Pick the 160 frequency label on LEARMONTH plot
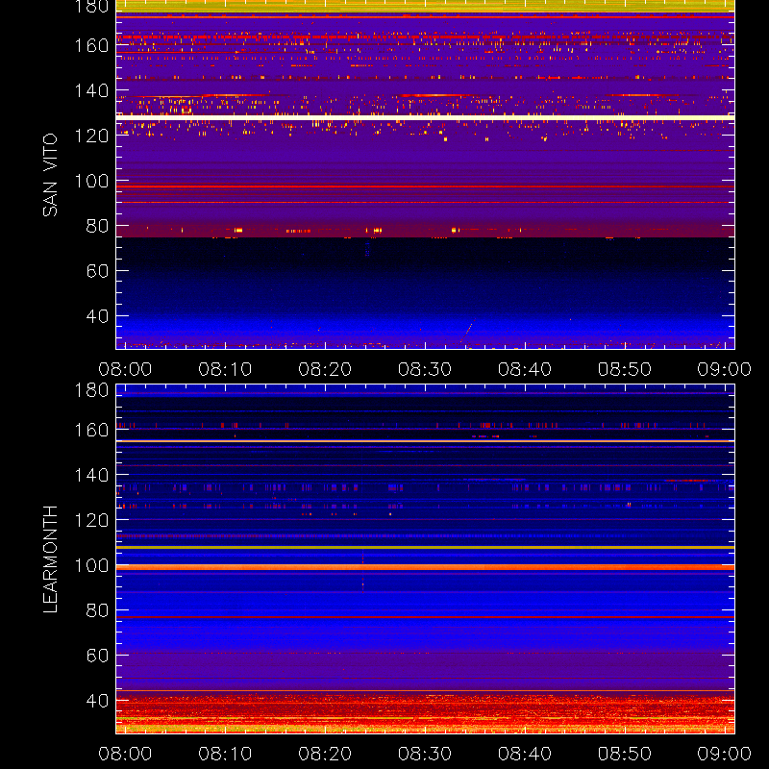This screenshot has width=769, height=769. click(x=91, y=430)
